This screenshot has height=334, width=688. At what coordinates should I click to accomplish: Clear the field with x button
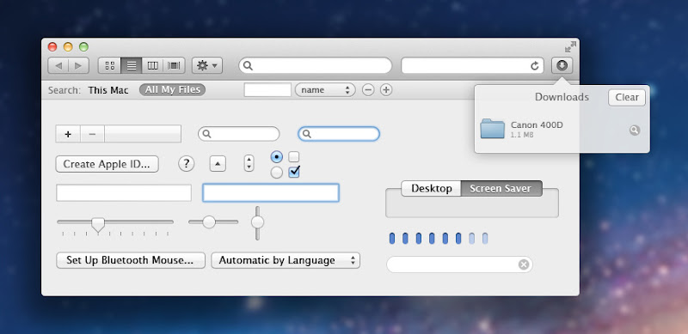[524, 264]
